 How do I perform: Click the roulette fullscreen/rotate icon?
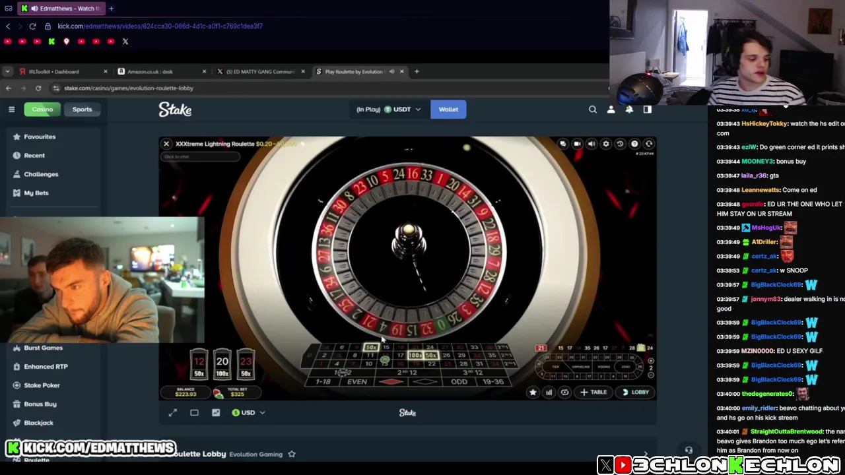[x=649, y=144]
